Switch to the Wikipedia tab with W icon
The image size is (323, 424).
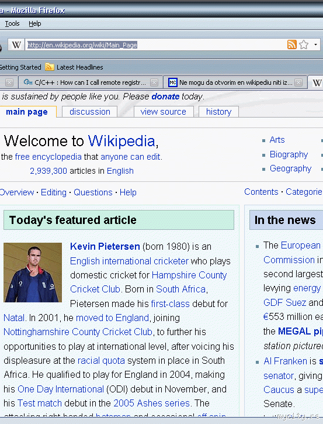[317, 82]
